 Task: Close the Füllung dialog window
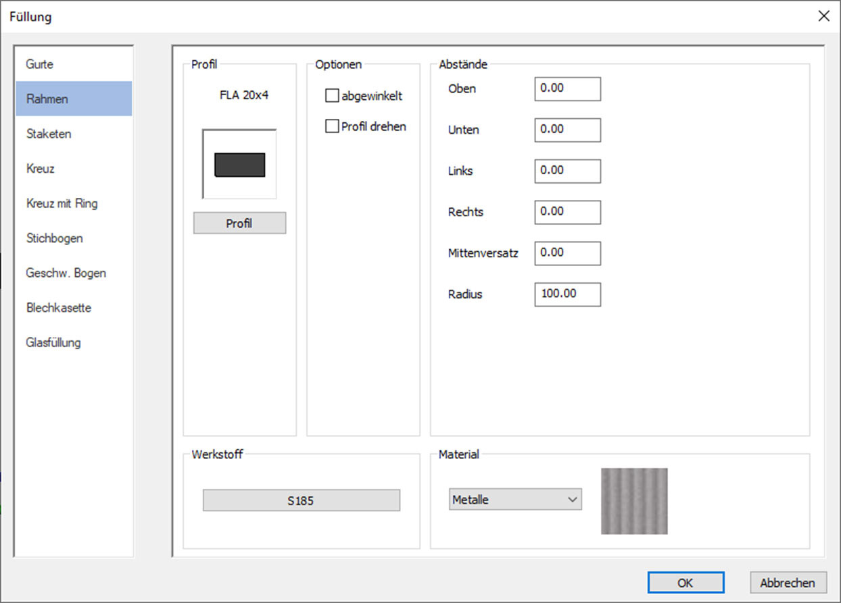[x=823, y=16]
